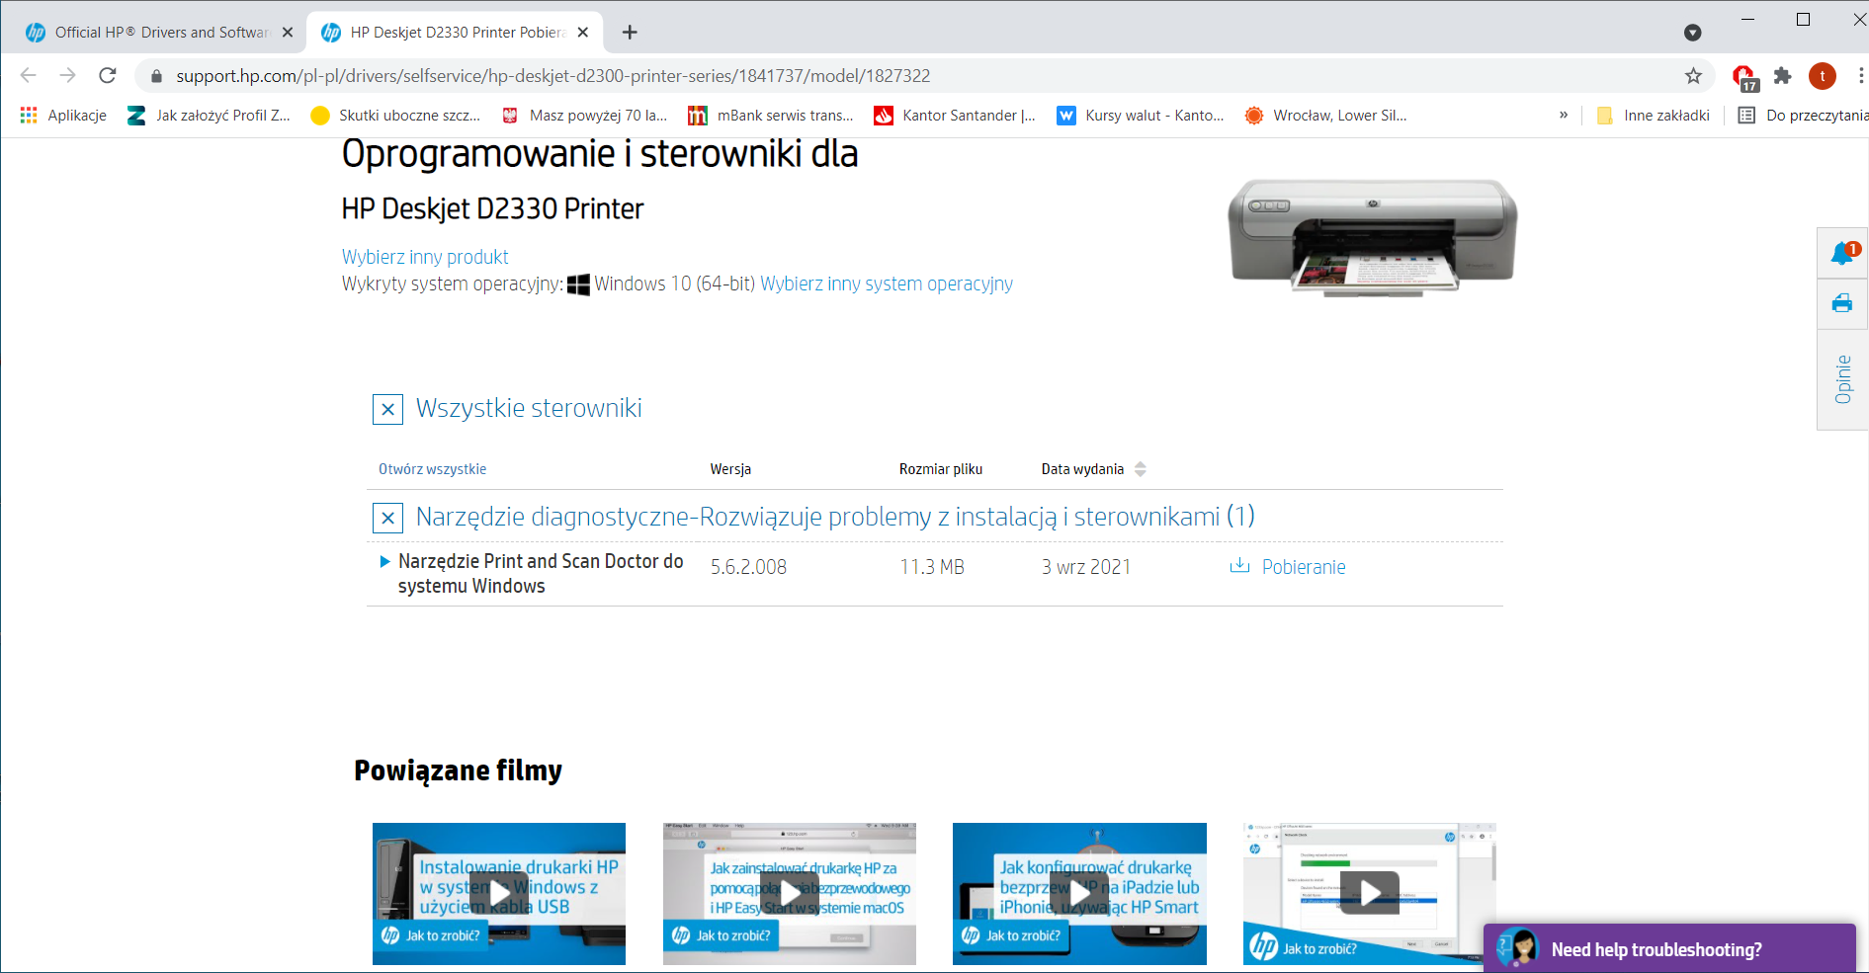
Task: Open the mBank serwis trans... bookmark
Action: pos(771,116)
